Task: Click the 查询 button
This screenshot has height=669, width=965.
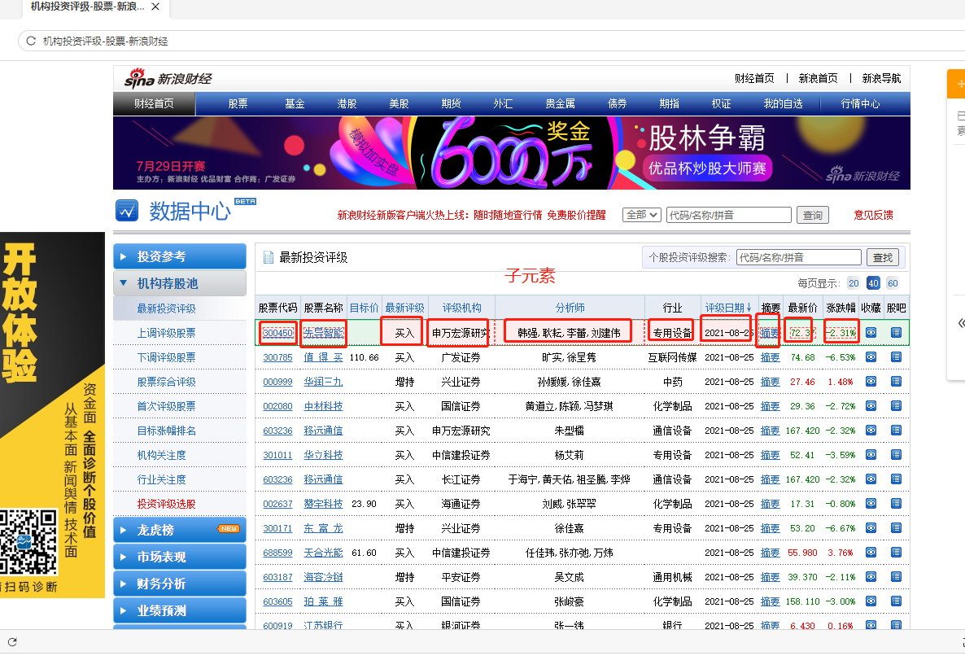Action: point(812,215)
